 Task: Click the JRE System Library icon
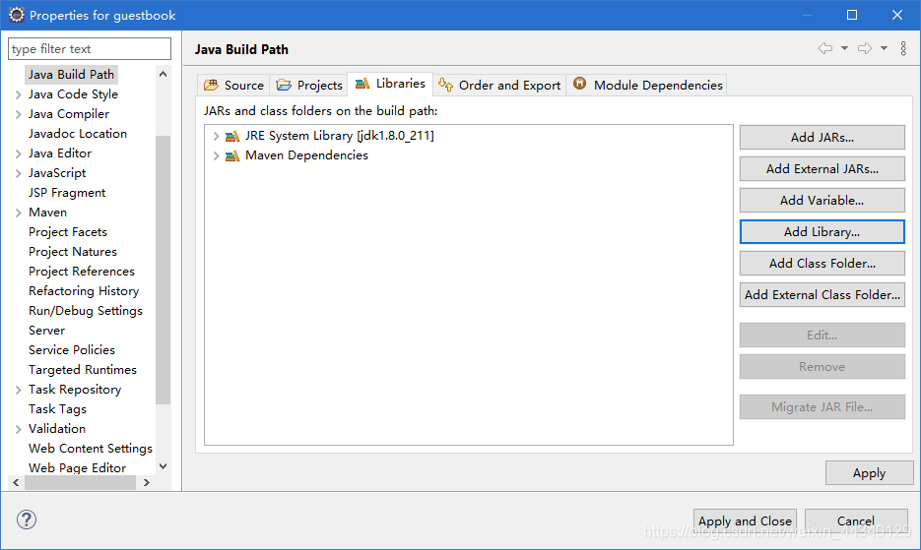(232, 136)
